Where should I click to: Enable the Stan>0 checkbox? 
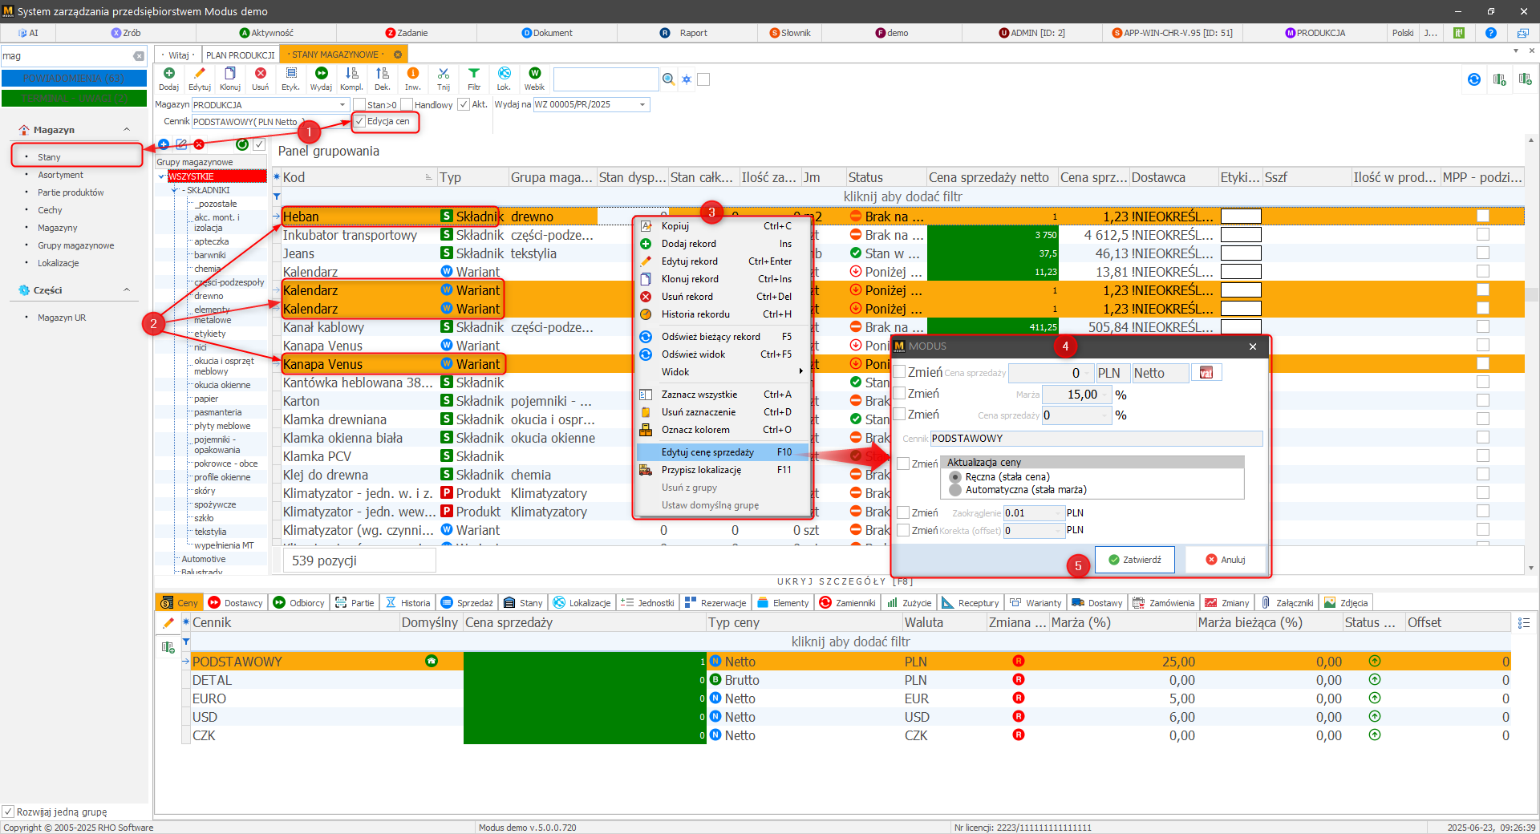click(360, 105)
